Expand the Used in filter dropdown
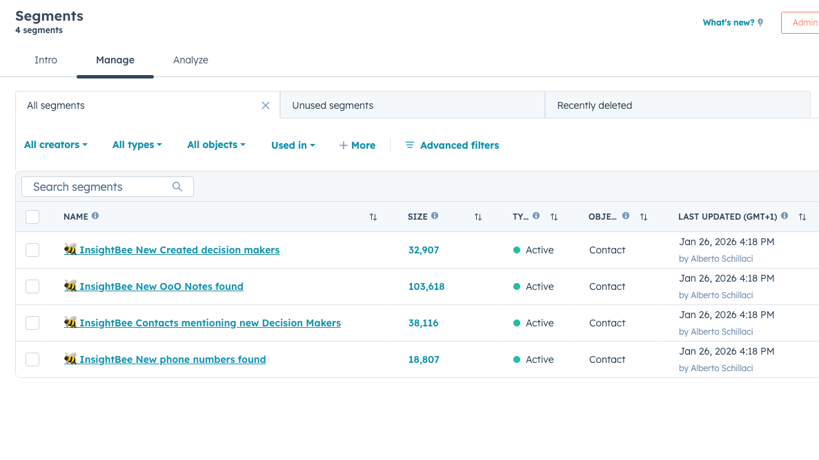819x460 pixels. point(293,145)
